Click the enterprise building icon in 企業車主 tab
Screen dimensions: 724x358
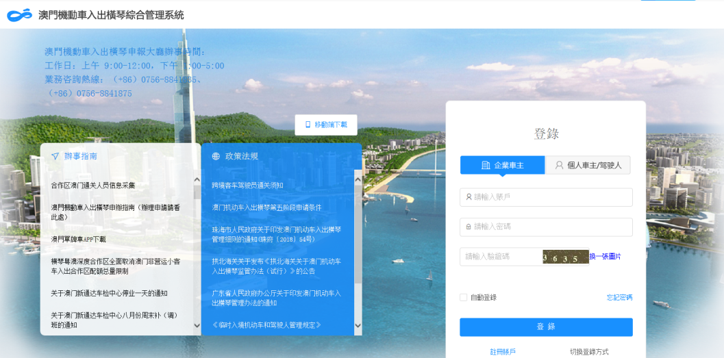point(486,165)
